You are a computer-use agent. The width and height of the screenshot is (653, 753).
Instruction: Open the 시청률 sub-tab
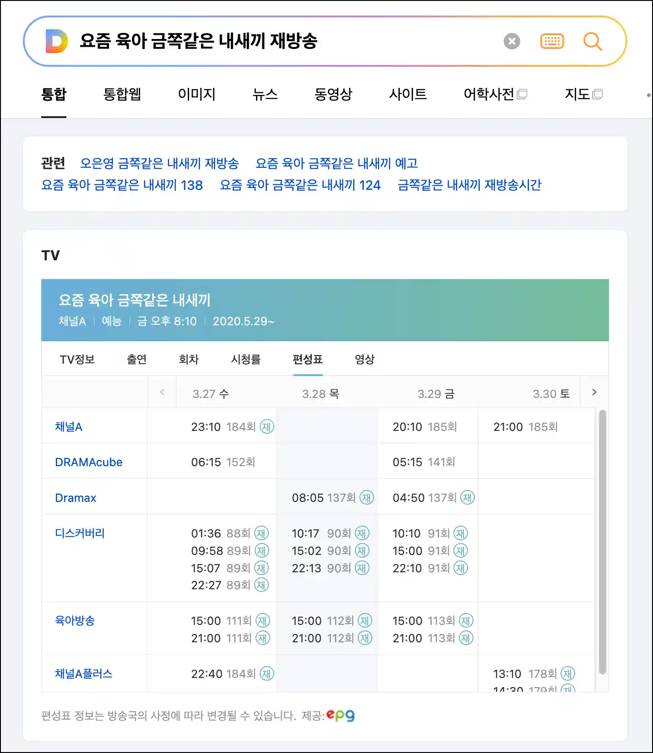pyautogui.click(x=246, y=360)
